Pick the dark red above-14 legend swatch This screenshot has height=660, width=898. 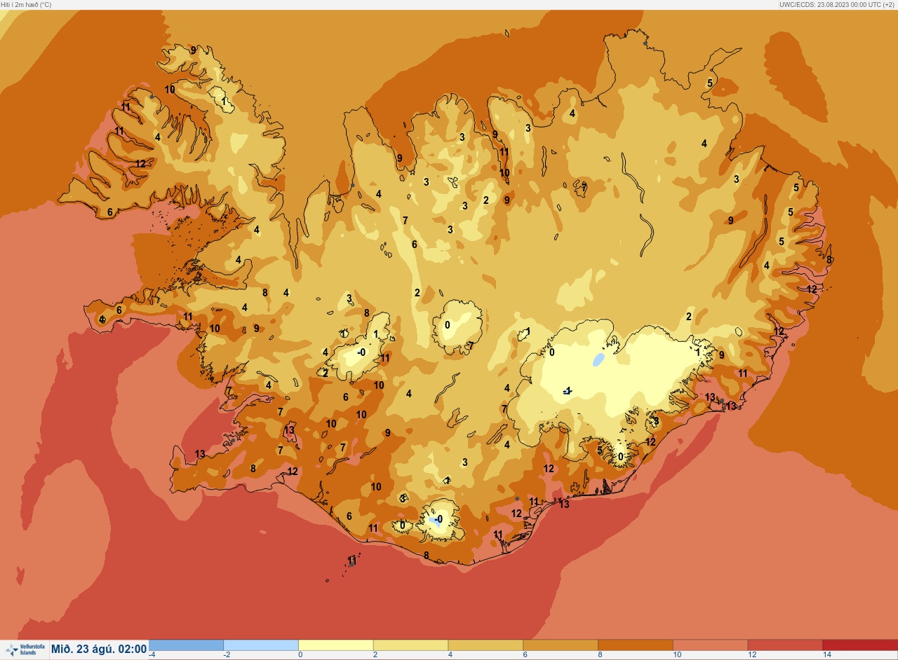[860, 645]
